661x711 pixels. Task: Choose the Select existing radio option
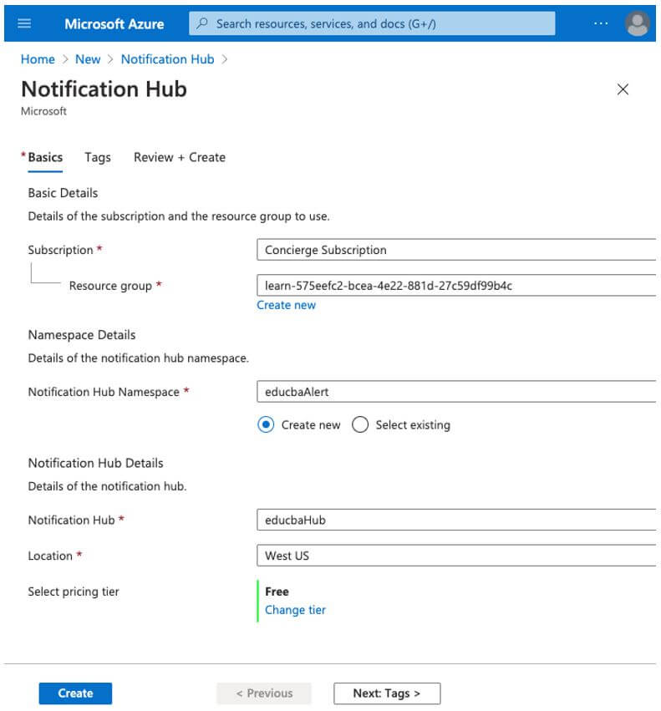[x=360, y=424]
